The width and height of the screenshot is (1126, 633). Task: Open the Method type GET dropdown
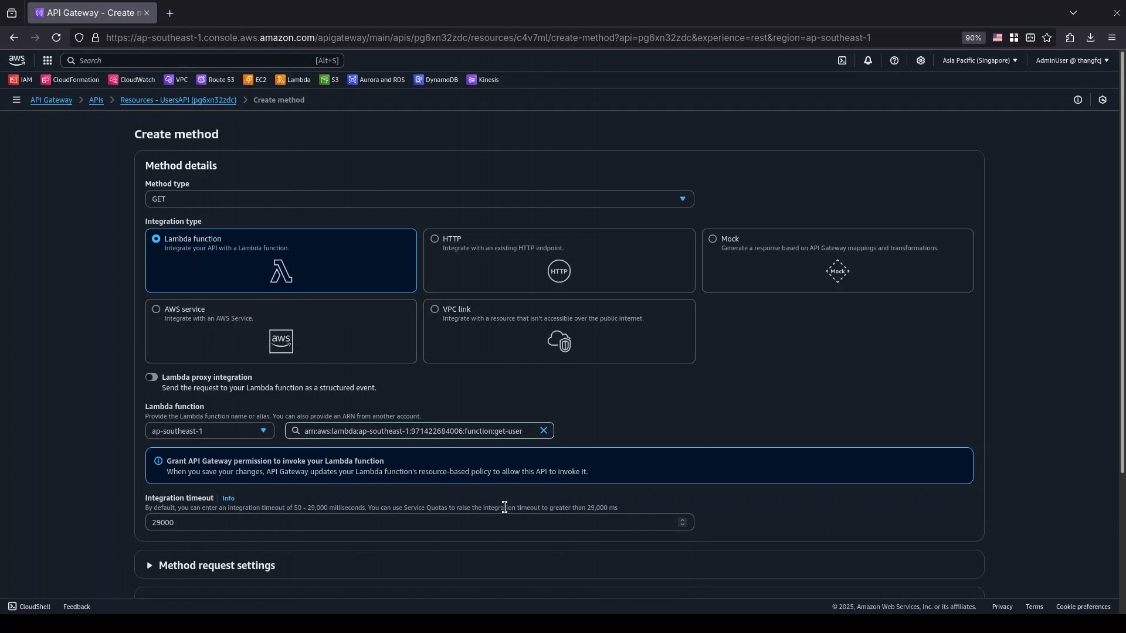pos(419,199)
